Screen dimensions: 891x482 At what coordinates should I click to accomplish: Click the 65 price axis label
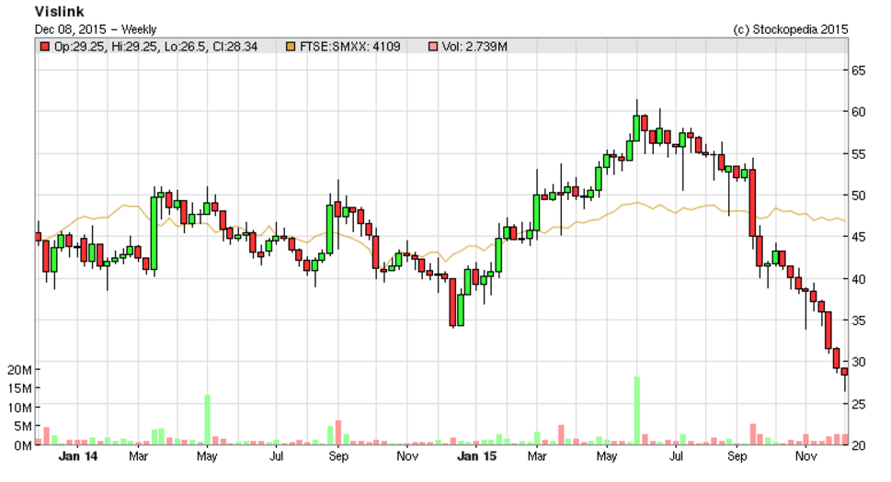(858, 71)
